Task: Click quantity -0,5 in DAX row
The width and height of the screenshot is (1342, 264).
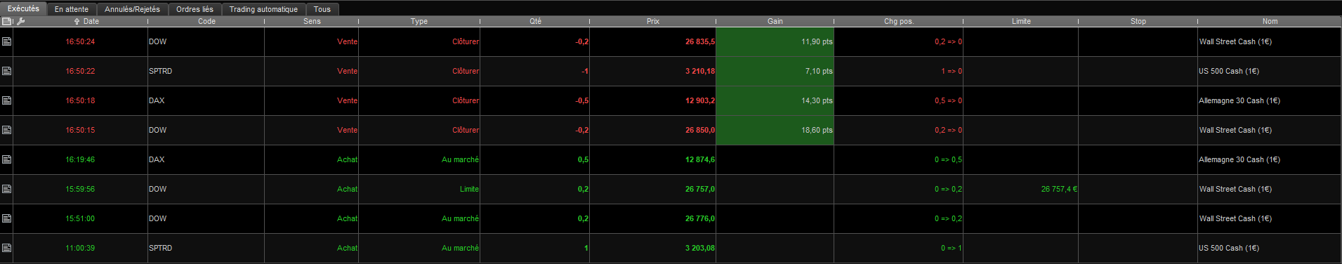Action: tap(581, 100)
